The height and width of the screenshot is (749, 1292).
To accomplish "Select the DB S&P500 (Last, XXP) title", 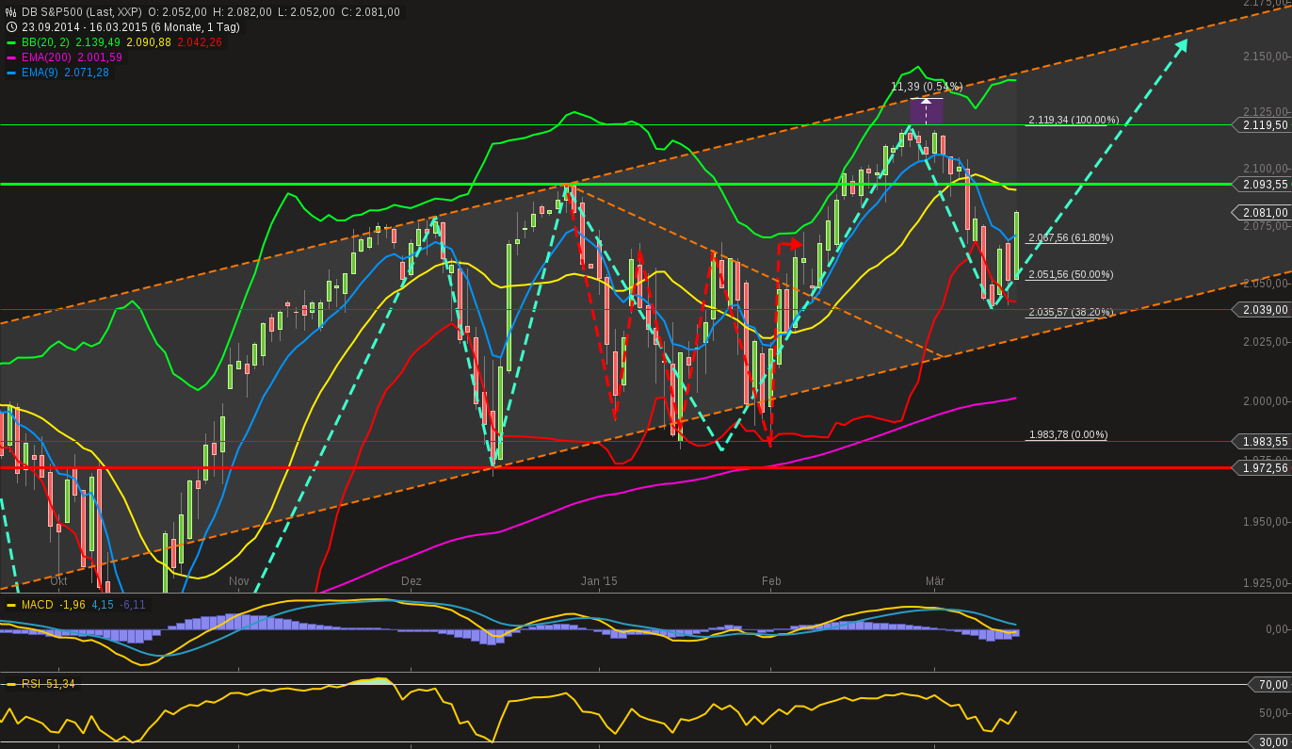I will [x=81, y=12].
